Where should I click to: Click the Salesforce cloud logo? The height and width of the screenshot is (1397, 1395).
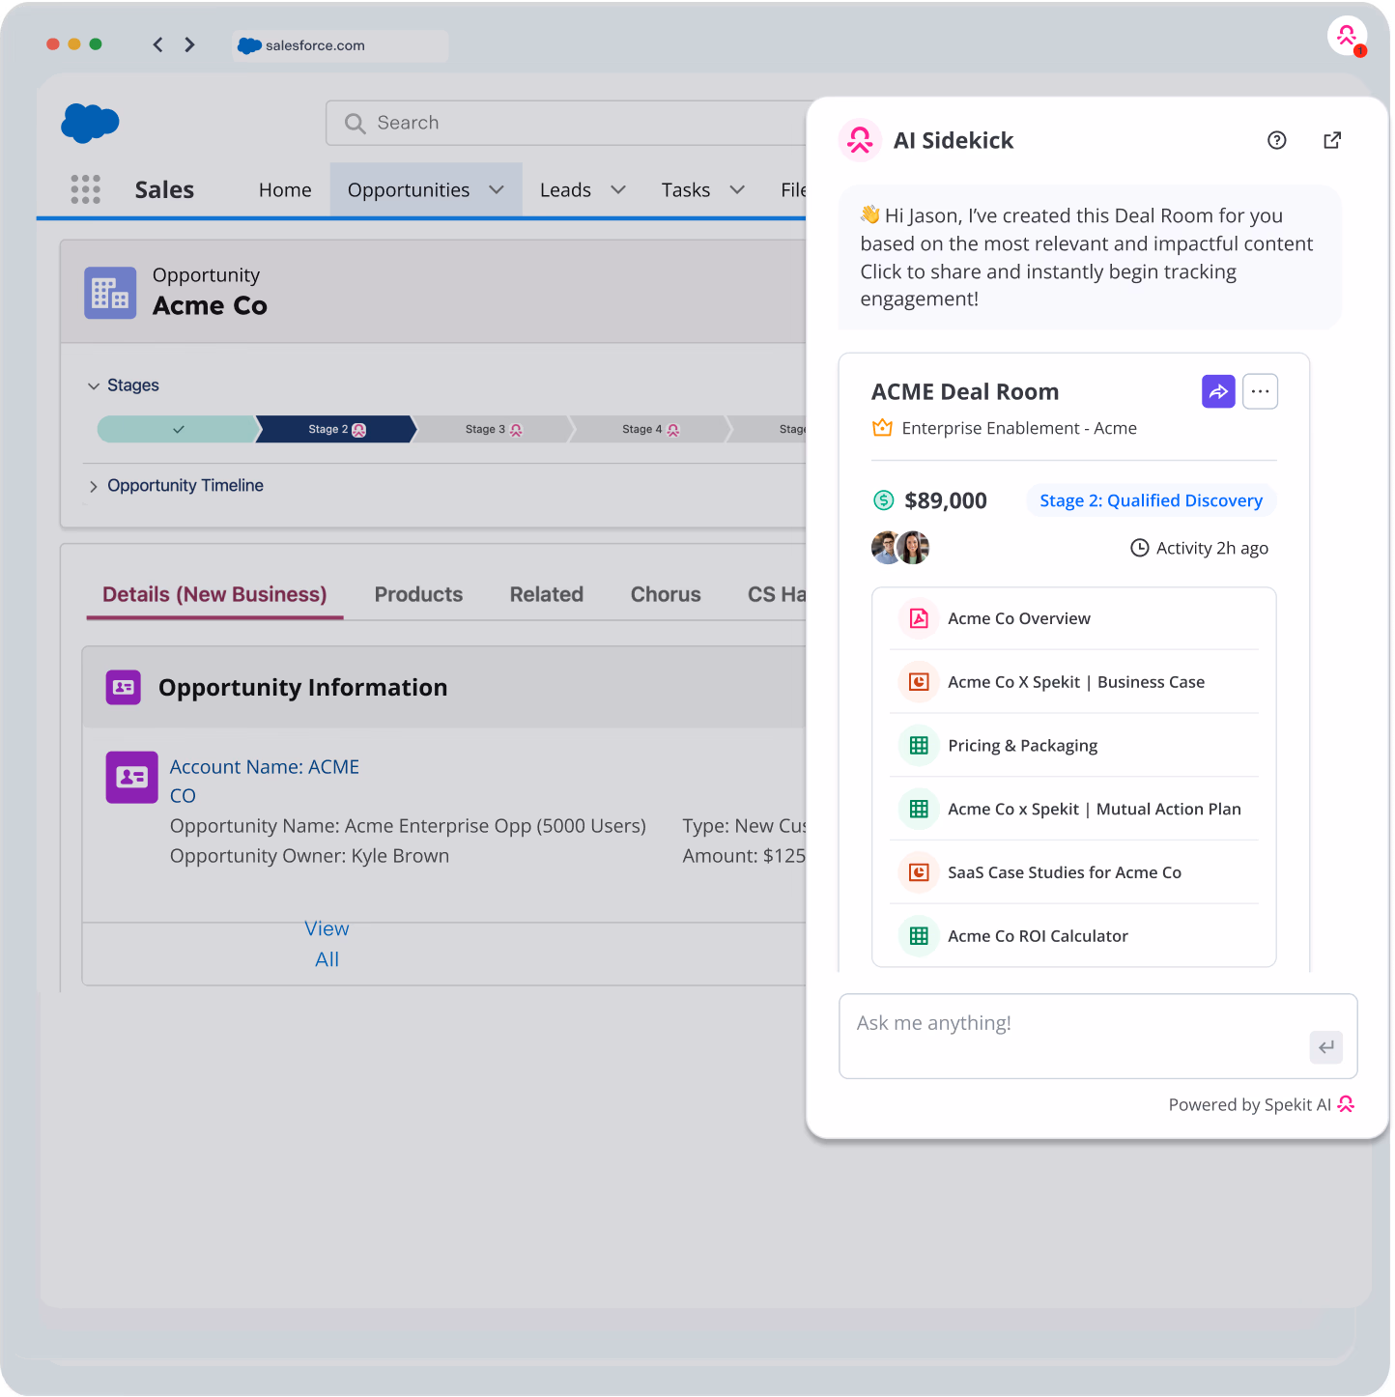(x=90, y=123)
